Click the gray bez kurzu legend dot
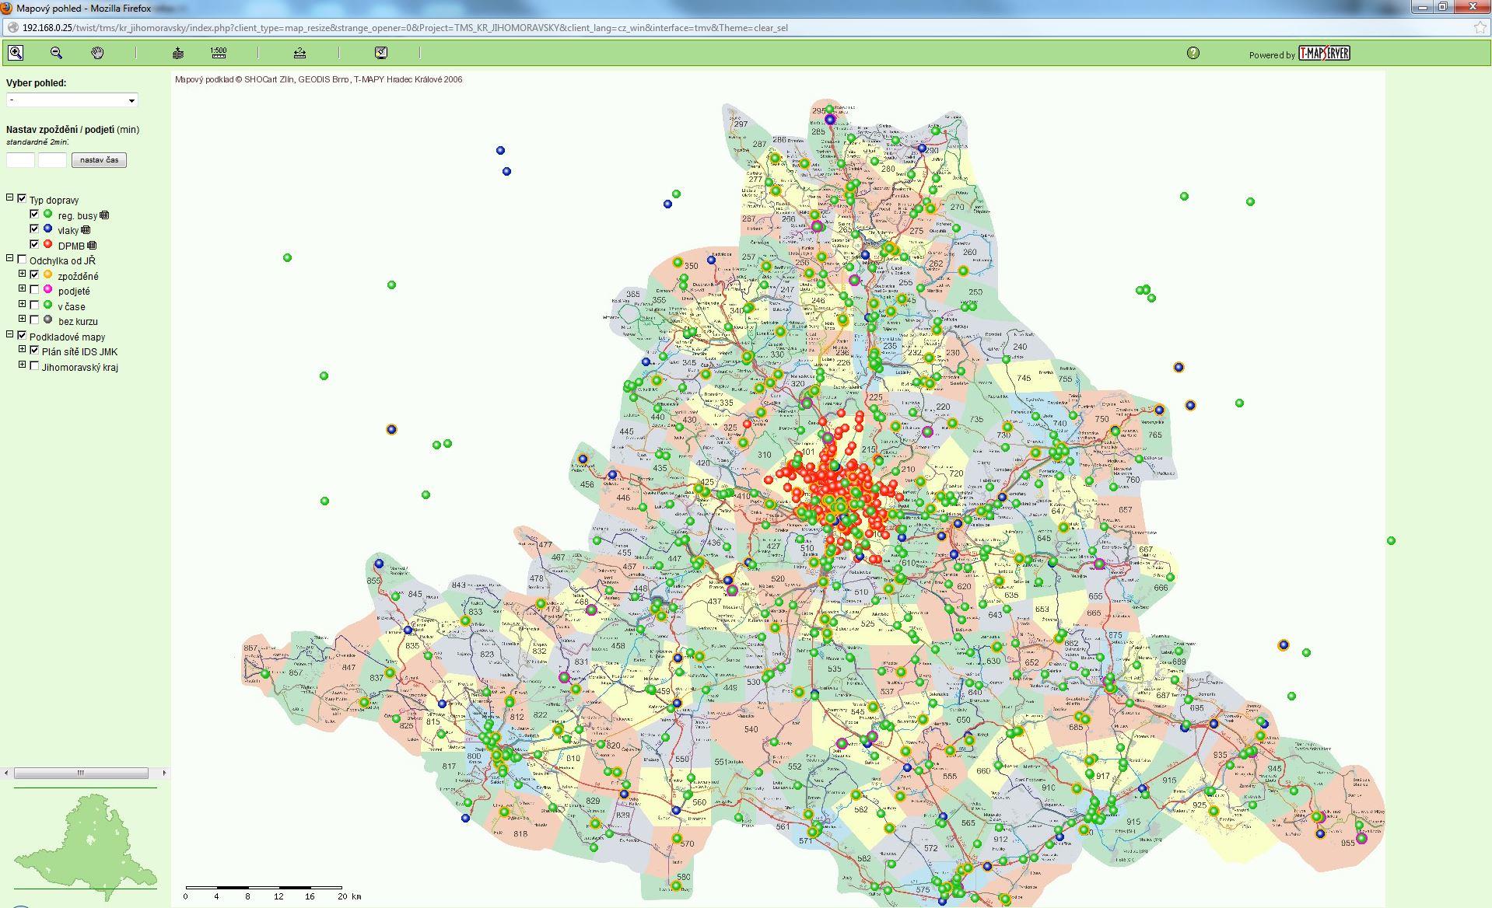 (x=48, y=320)
